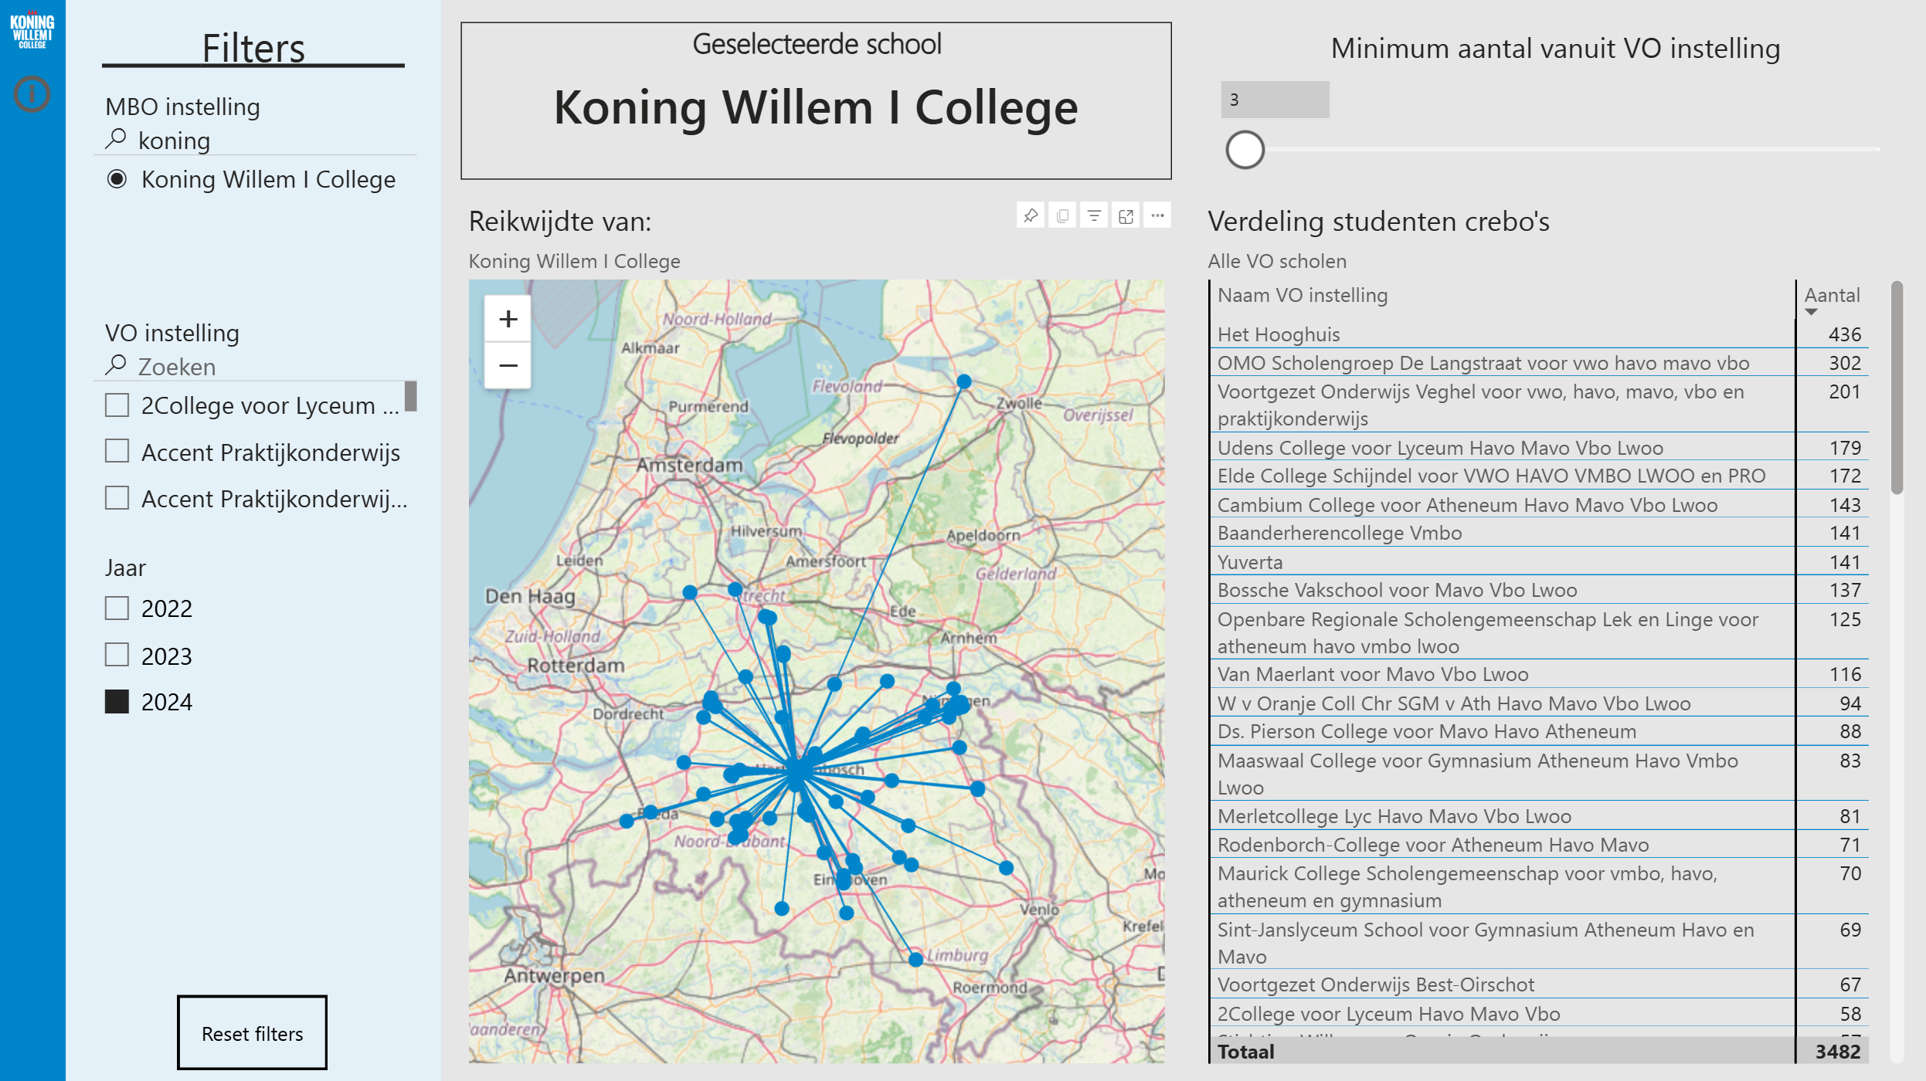Pin the map visual
Screen dimensions: 1926x1081
[x=1031, y=215]
